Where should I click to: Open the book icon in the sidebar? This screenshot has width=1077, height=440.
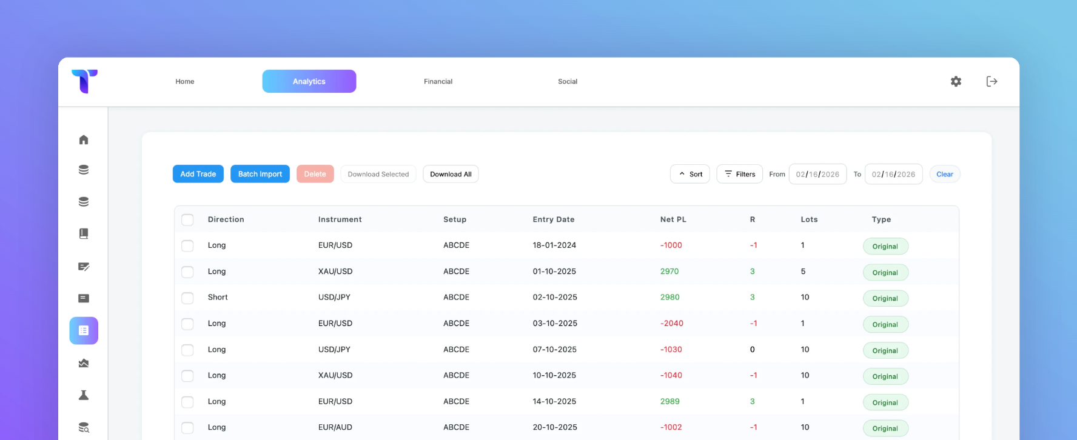[84, 234]
